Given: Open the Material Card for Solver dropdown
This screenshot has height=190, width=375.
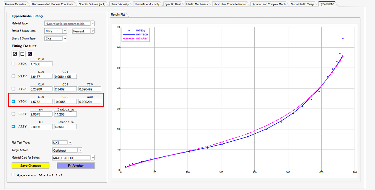Looking at the screenshot, I should 92,158.
